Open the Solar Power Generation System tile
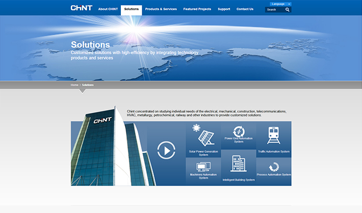Image resolution: width=362 pixels, height=213 pixels. (203, 139)
